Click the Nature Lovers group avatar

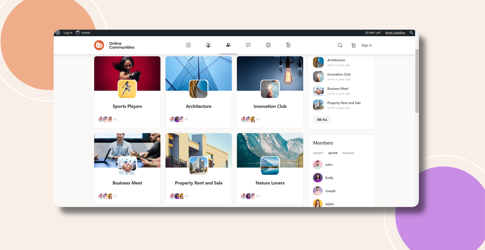tap(270, 166)
